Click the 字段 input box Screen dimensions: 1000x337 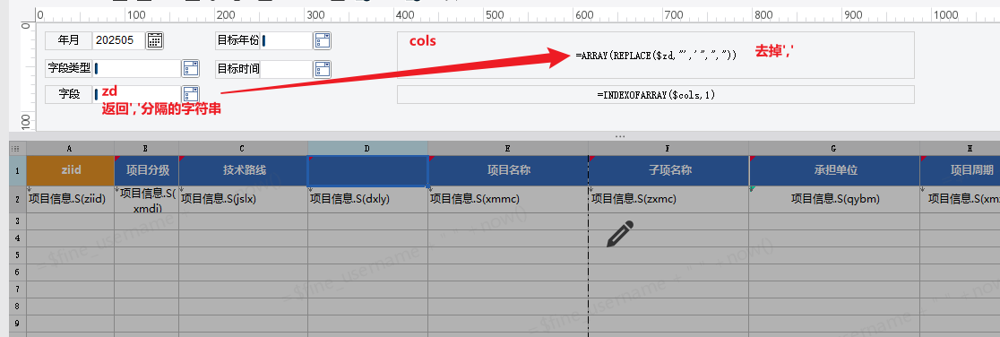(x=137, y=94)
